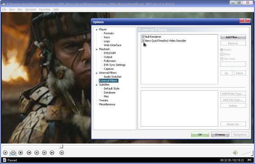
Task: Move filter with the Up button
Action: (x=226, y=73)
